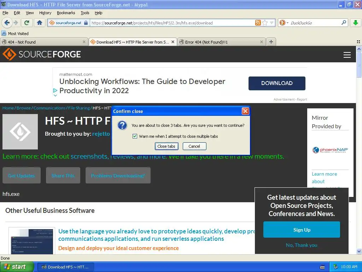
Task: Click the phoenixNAP mirror logo
Action: pos(330,150)
